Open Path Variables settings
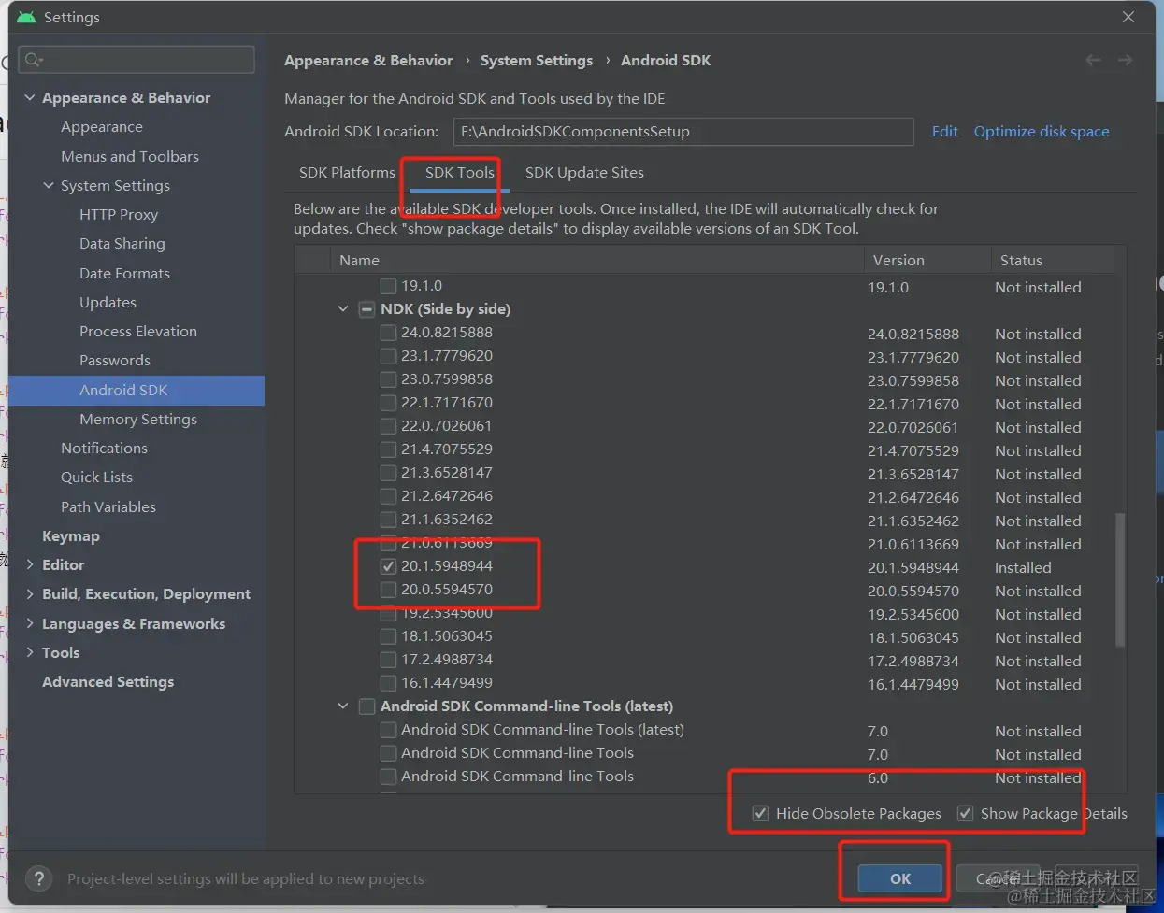The height and width of the screenshot is (913, 1164). click(108, 506)
